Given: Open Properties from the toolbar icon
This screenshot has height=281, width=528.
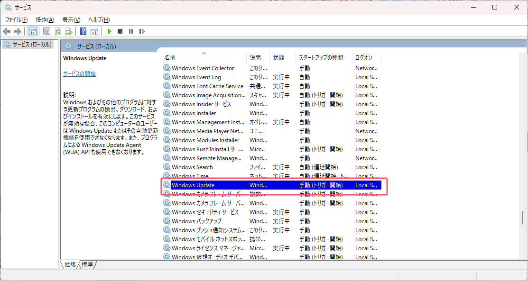Looking at the screenshot, I should (46, 31).
